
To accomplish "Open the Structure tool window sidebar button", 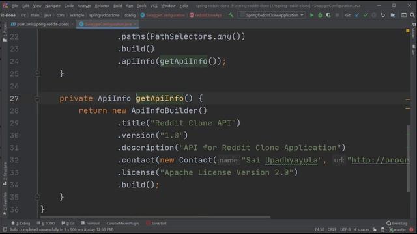I will click(x=5, y=174).
